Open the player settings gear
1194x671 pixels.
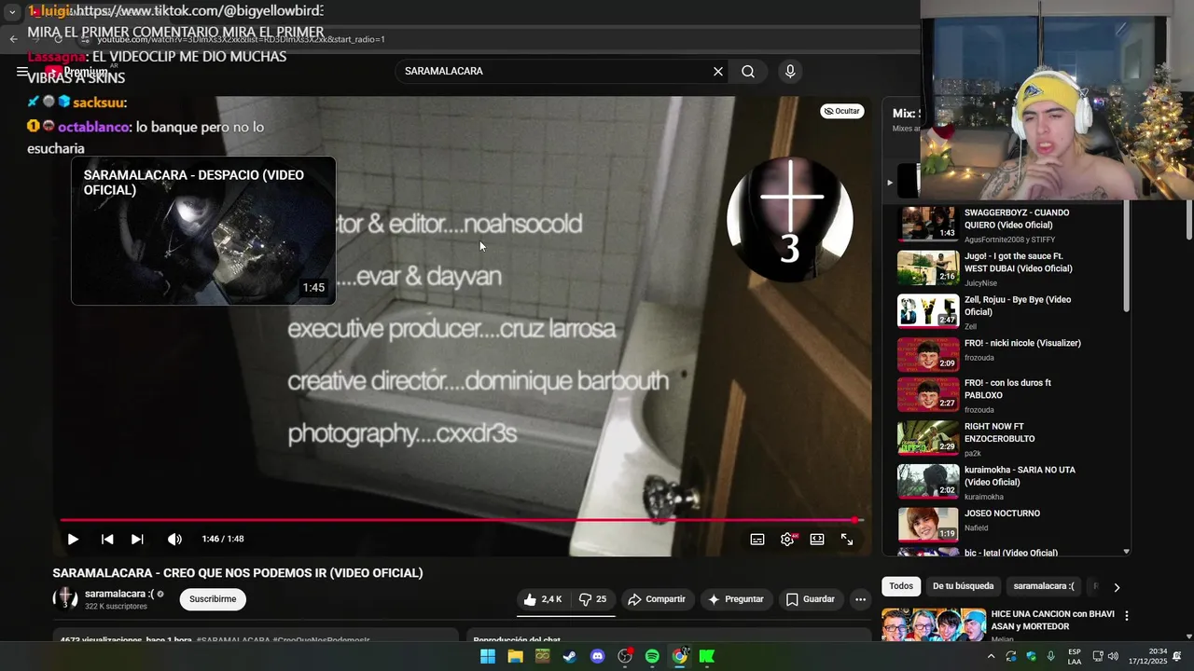pos(788,539)
